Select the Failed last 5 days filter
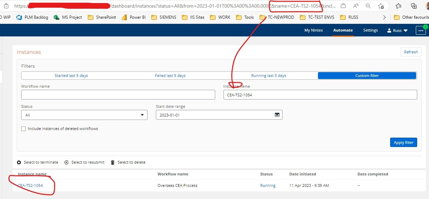 pos(170,76)
